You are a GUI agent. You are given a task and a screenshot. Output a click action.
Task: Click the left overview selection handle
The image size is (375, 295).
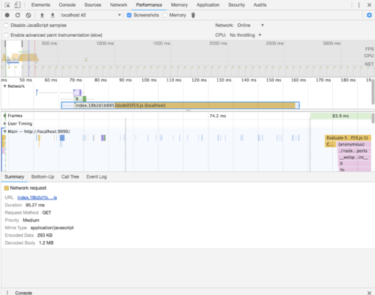(5, 44)
